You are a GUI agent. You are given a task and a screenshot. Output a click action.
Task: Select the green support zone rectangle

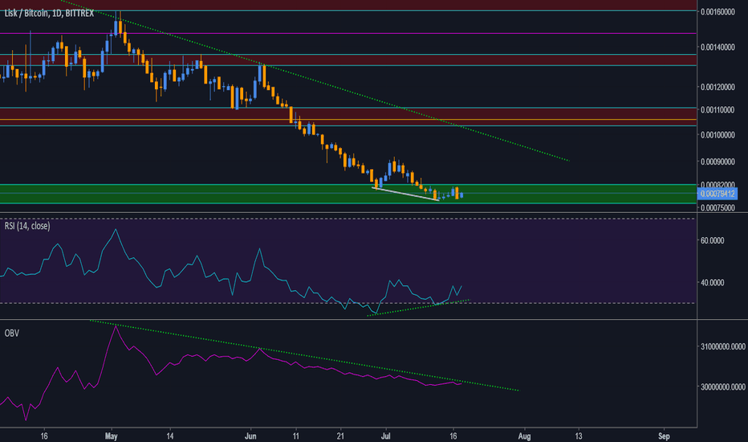[348, 194]
